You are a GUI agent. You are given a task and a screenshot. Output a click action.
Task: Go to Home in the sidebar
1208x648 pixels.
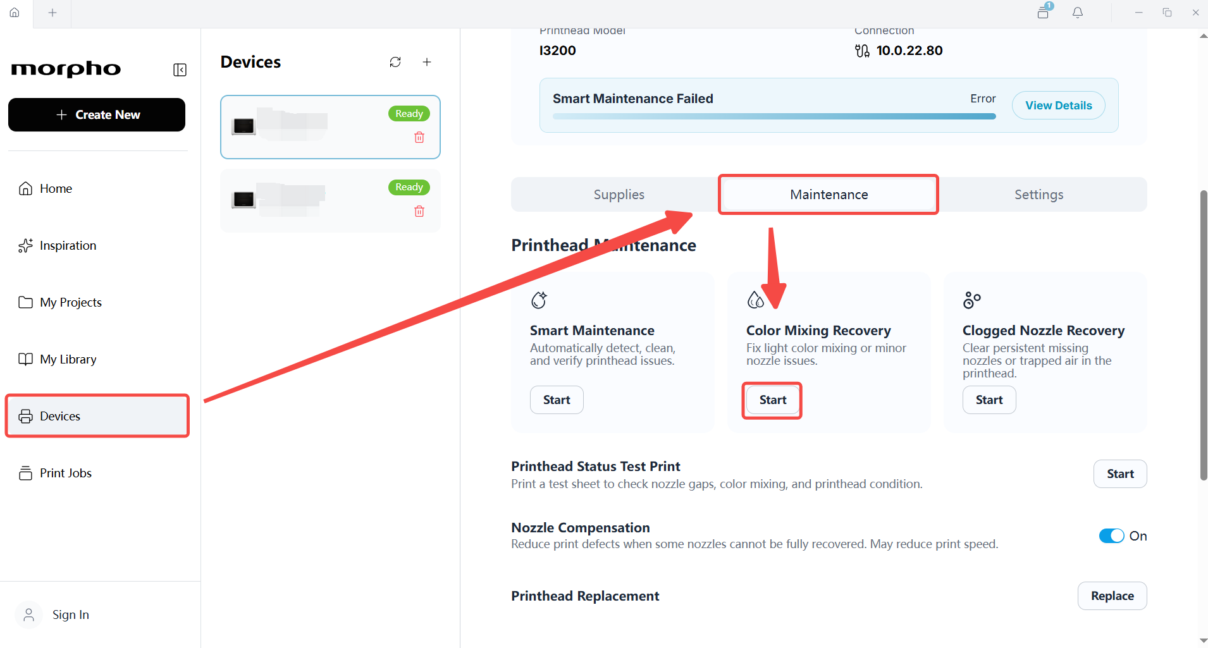point(97,188)
